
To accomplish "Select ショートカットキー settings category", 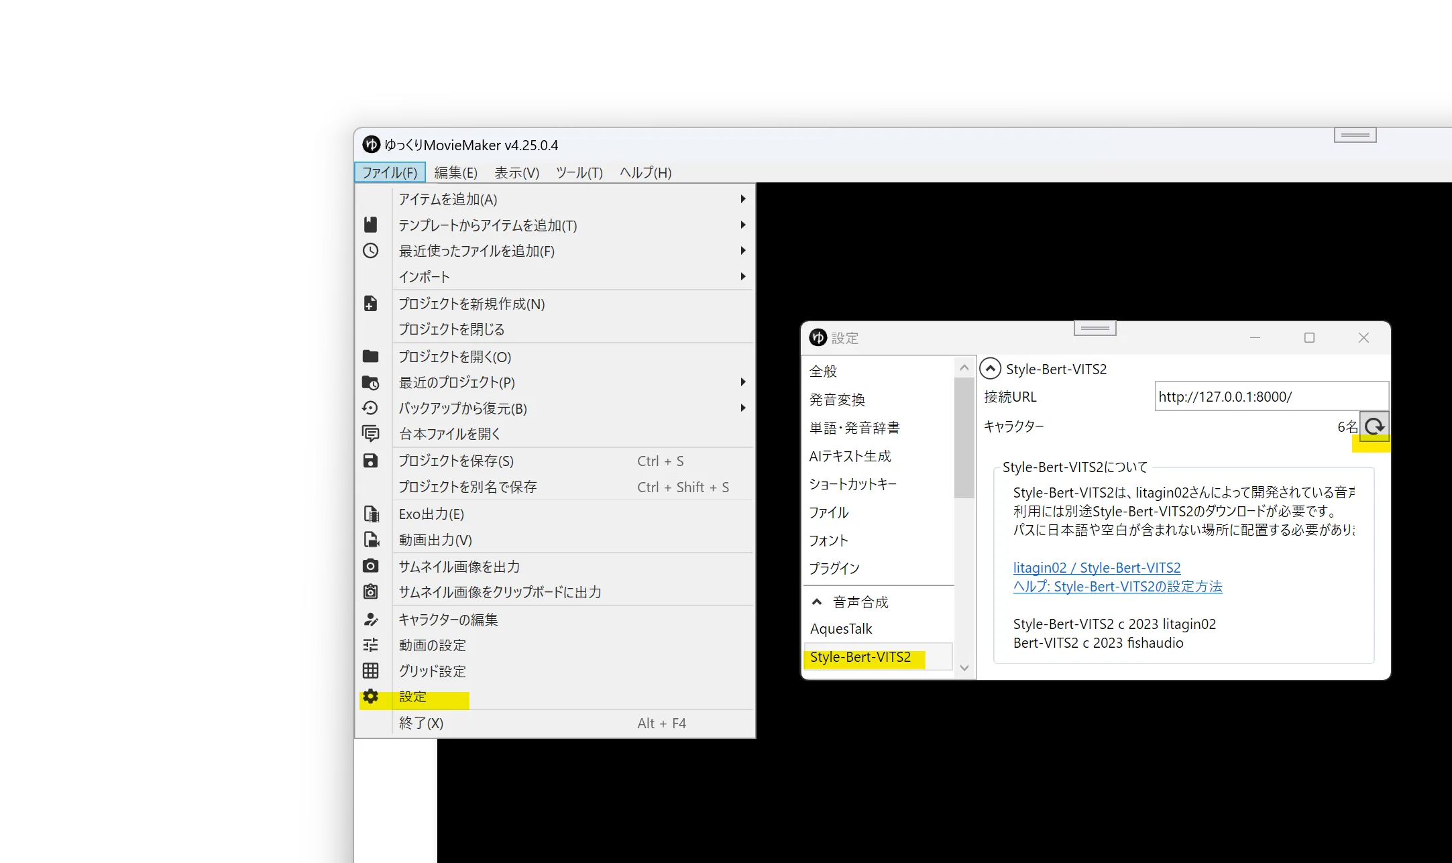I will point(878,484).
